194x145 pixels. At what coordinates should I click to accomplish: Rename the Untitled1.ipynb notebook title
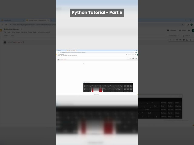13,29
